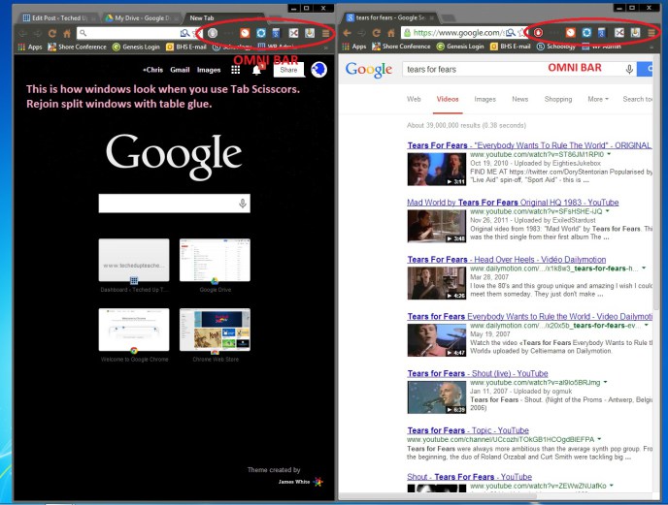Reload the tears for fears results page
Viewport: 668px width, 505px height.
click(376, 33)
